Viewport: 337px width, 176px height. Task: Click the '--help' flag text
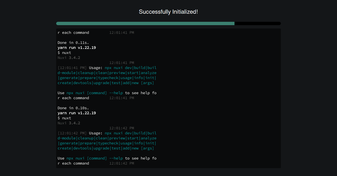coord(116,93)
